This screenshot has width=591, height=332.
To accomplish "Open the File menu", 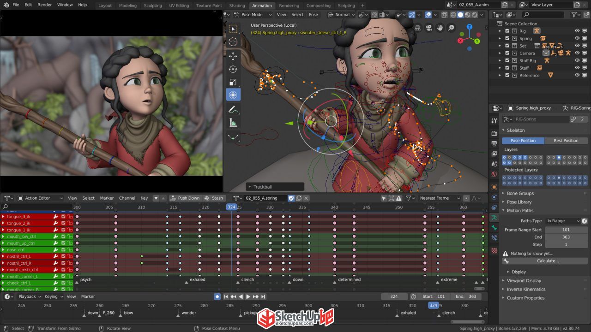I will 16,5.
